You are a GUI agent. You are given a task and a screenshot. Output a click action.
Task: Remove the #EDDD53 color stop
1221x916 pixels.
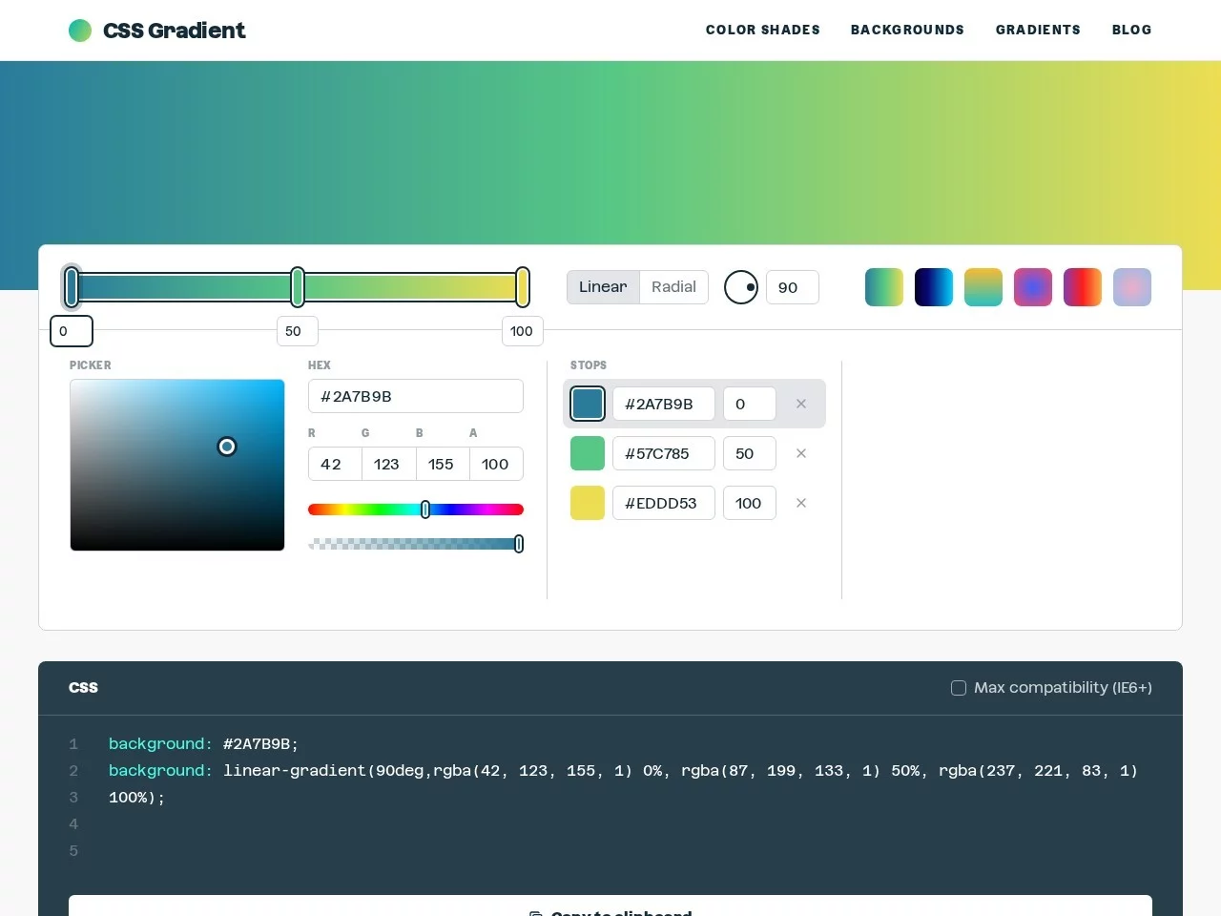[x=801, y=503]
